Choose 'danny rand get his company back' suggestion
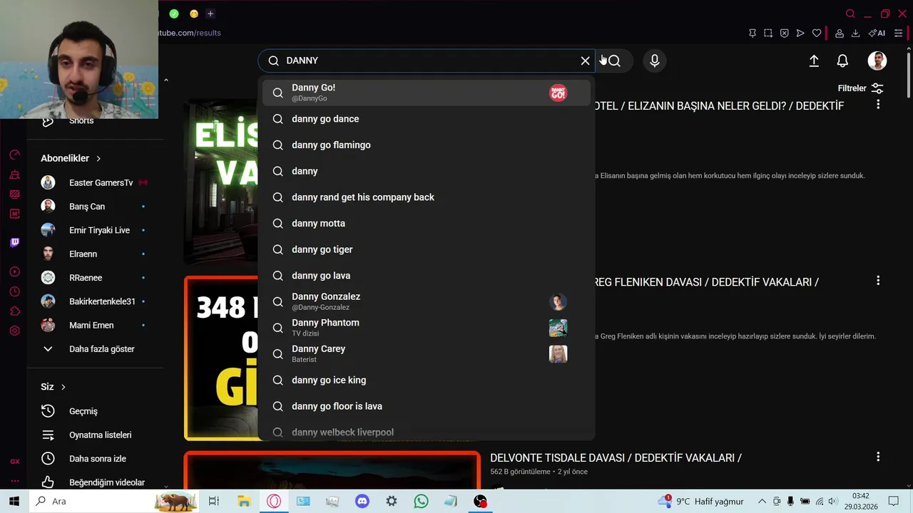913x513 pixels. (427, 197)
